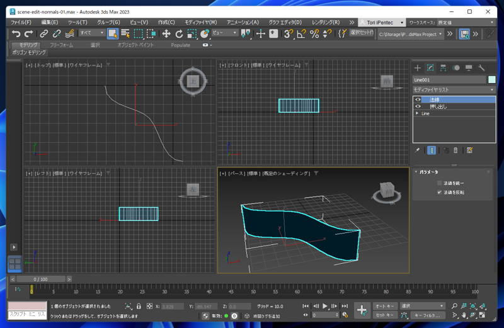Open the Utilities wrench tab
This screenshot has width=504, height=328.
(482, 68)
